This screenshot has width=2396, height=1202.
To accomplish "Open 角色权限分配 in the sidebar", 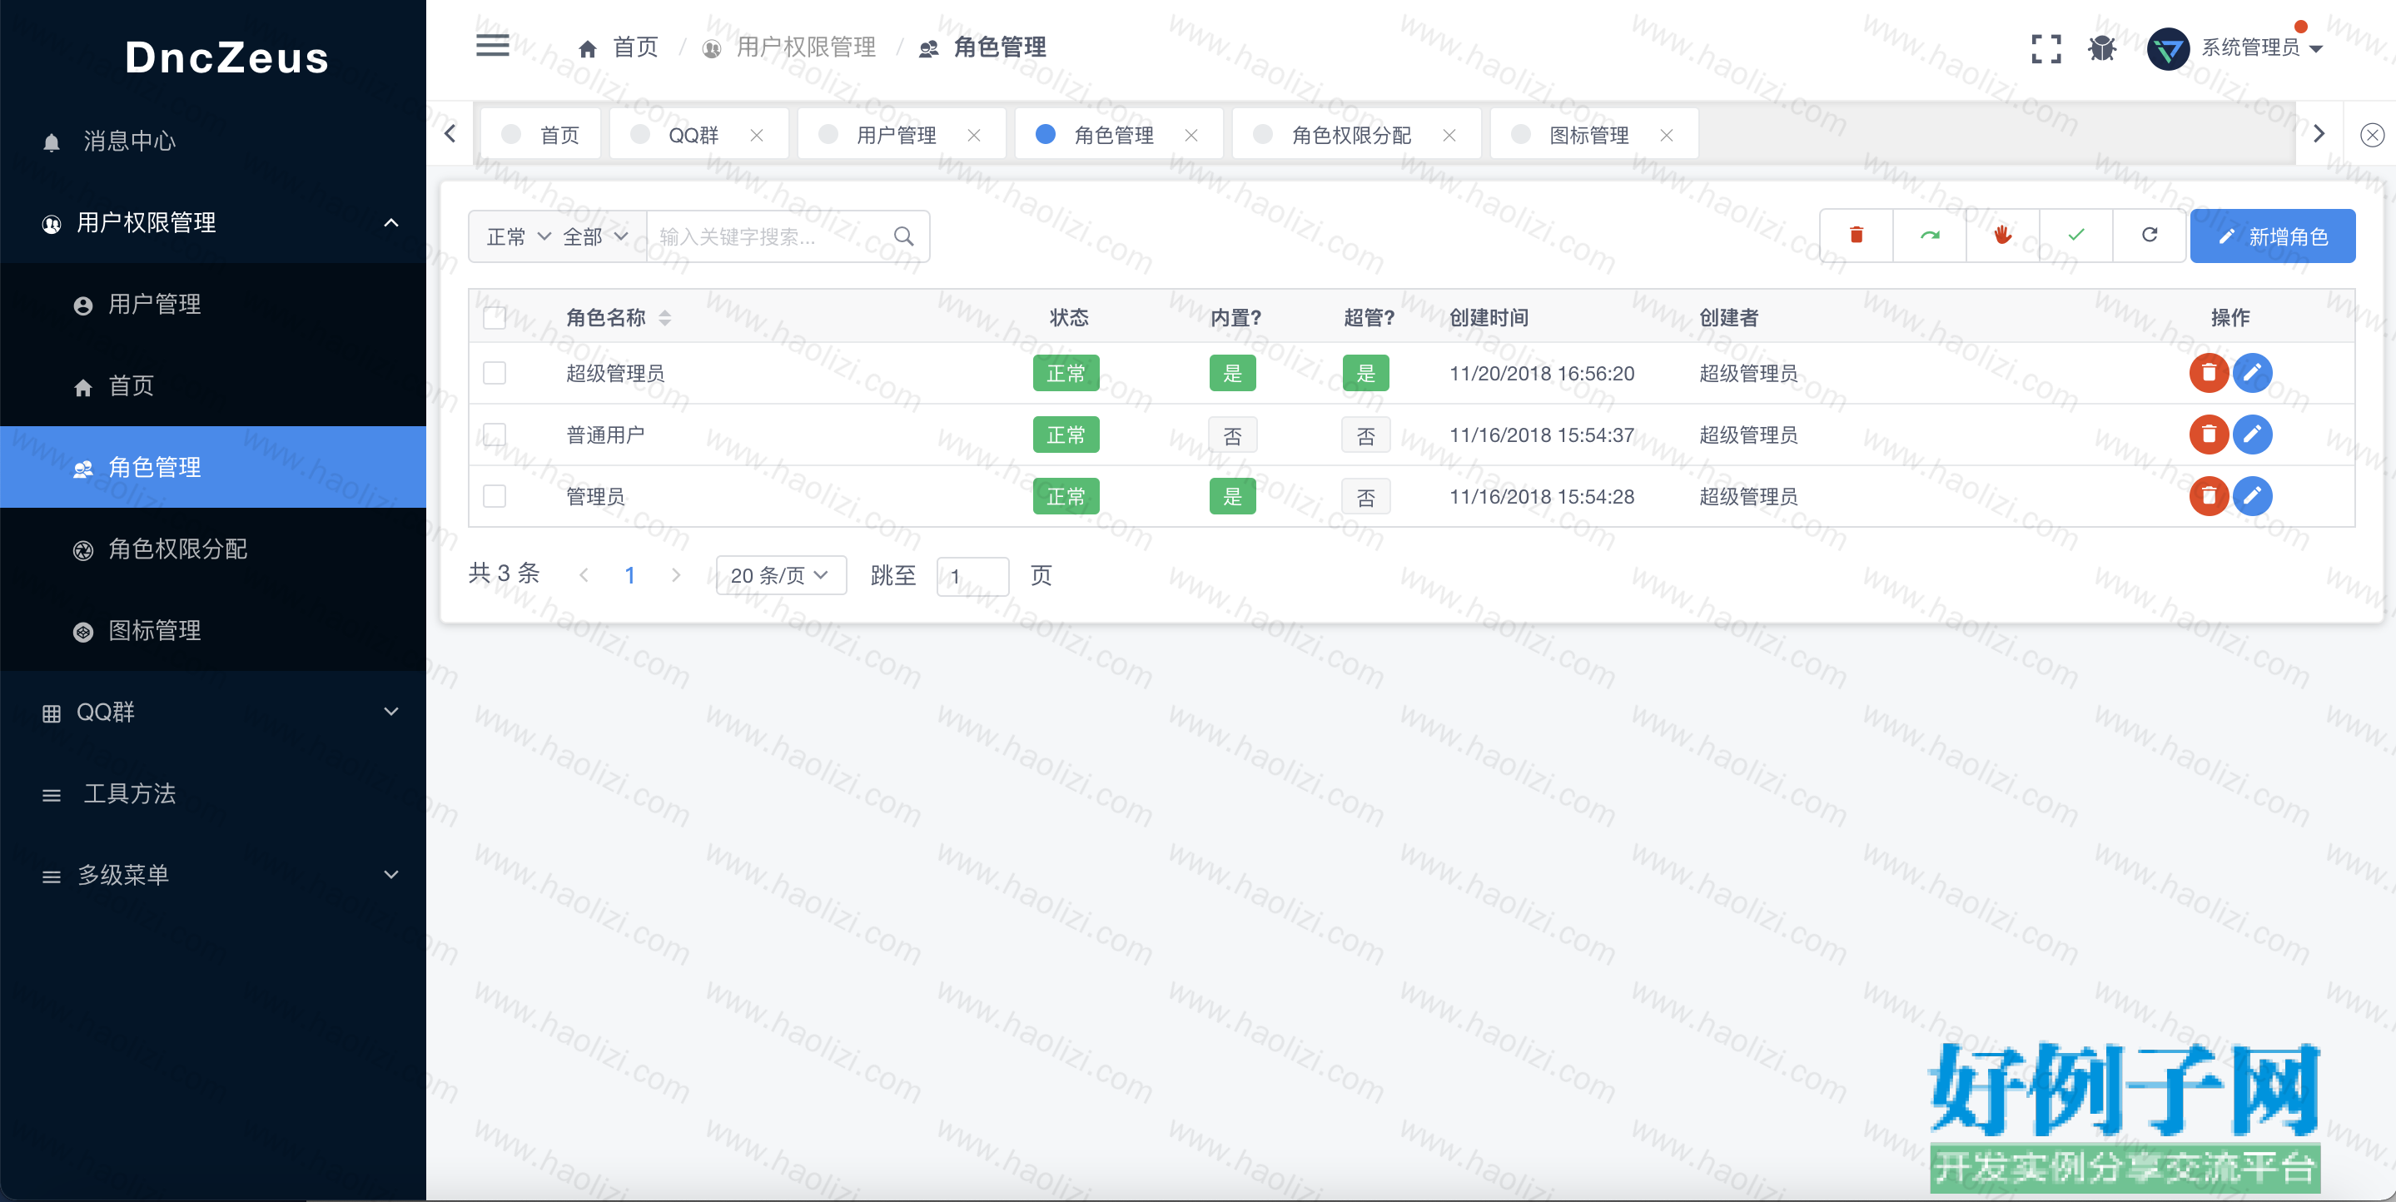I will [213, 549].
